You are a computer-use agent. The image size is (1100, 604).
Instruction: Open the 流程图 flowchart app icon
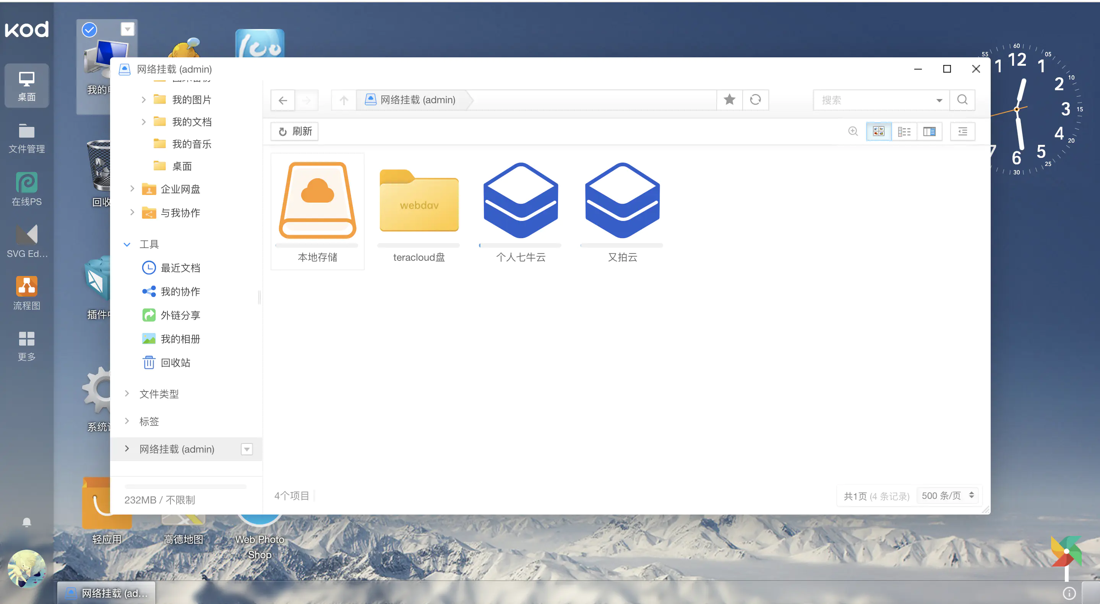point(26,293)
